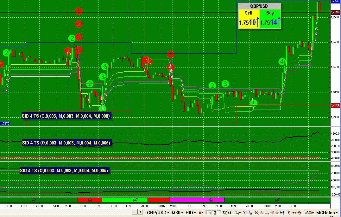This screenshot has height=217, width=341.
Task: Click the Q toolbar icon
Action: [x=230, y=213]
